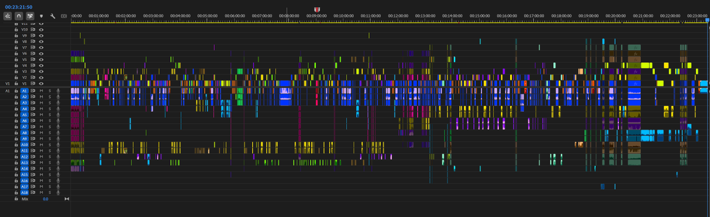Toggle track targeting for V7
710x217 pixels.
24,47
